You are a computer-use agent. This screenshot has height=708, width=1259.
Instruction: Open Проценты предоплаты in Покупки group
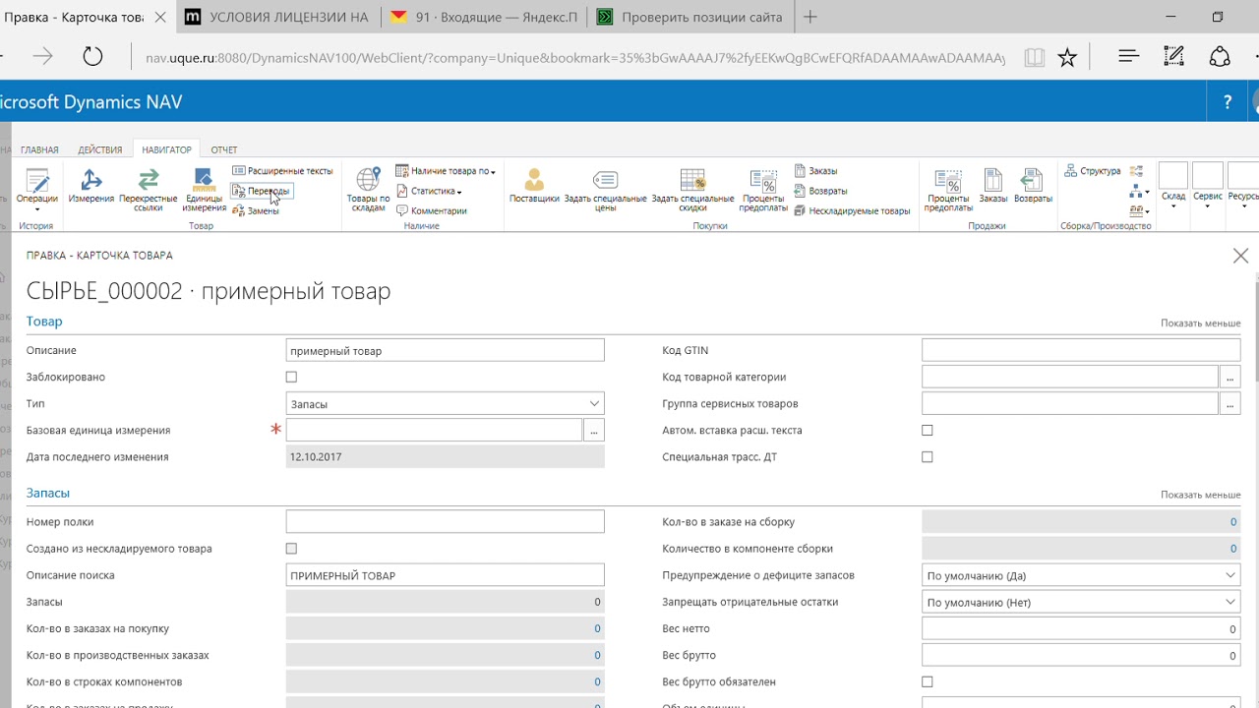pos(763,190)
